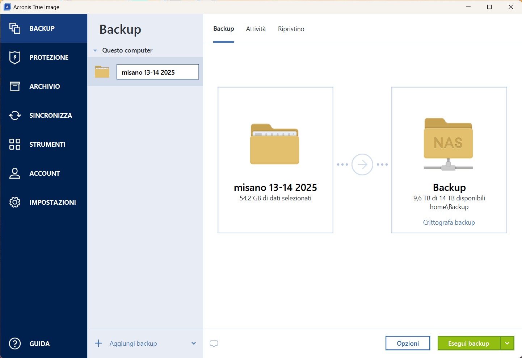The height and width of the screenshot is (358, 522).
Task: Click the Opzioni button
Action: [408, 343]
